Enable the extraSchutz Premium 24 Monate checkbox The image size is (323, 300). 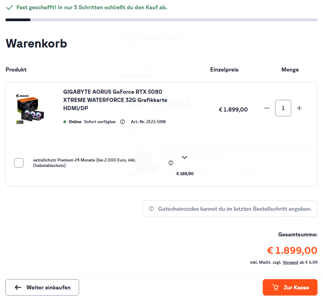pyautogui.click(x=19, y=163)
